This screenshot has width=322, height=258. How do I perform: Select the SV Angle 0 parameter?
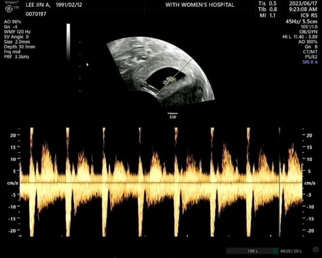[x=16, y=37]
